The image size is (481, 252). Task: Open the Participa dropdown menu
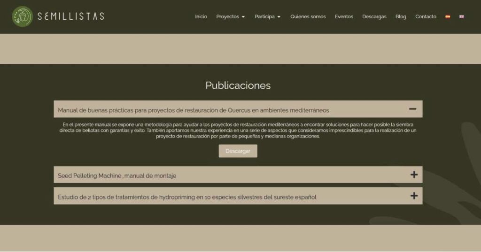(267, 16)
